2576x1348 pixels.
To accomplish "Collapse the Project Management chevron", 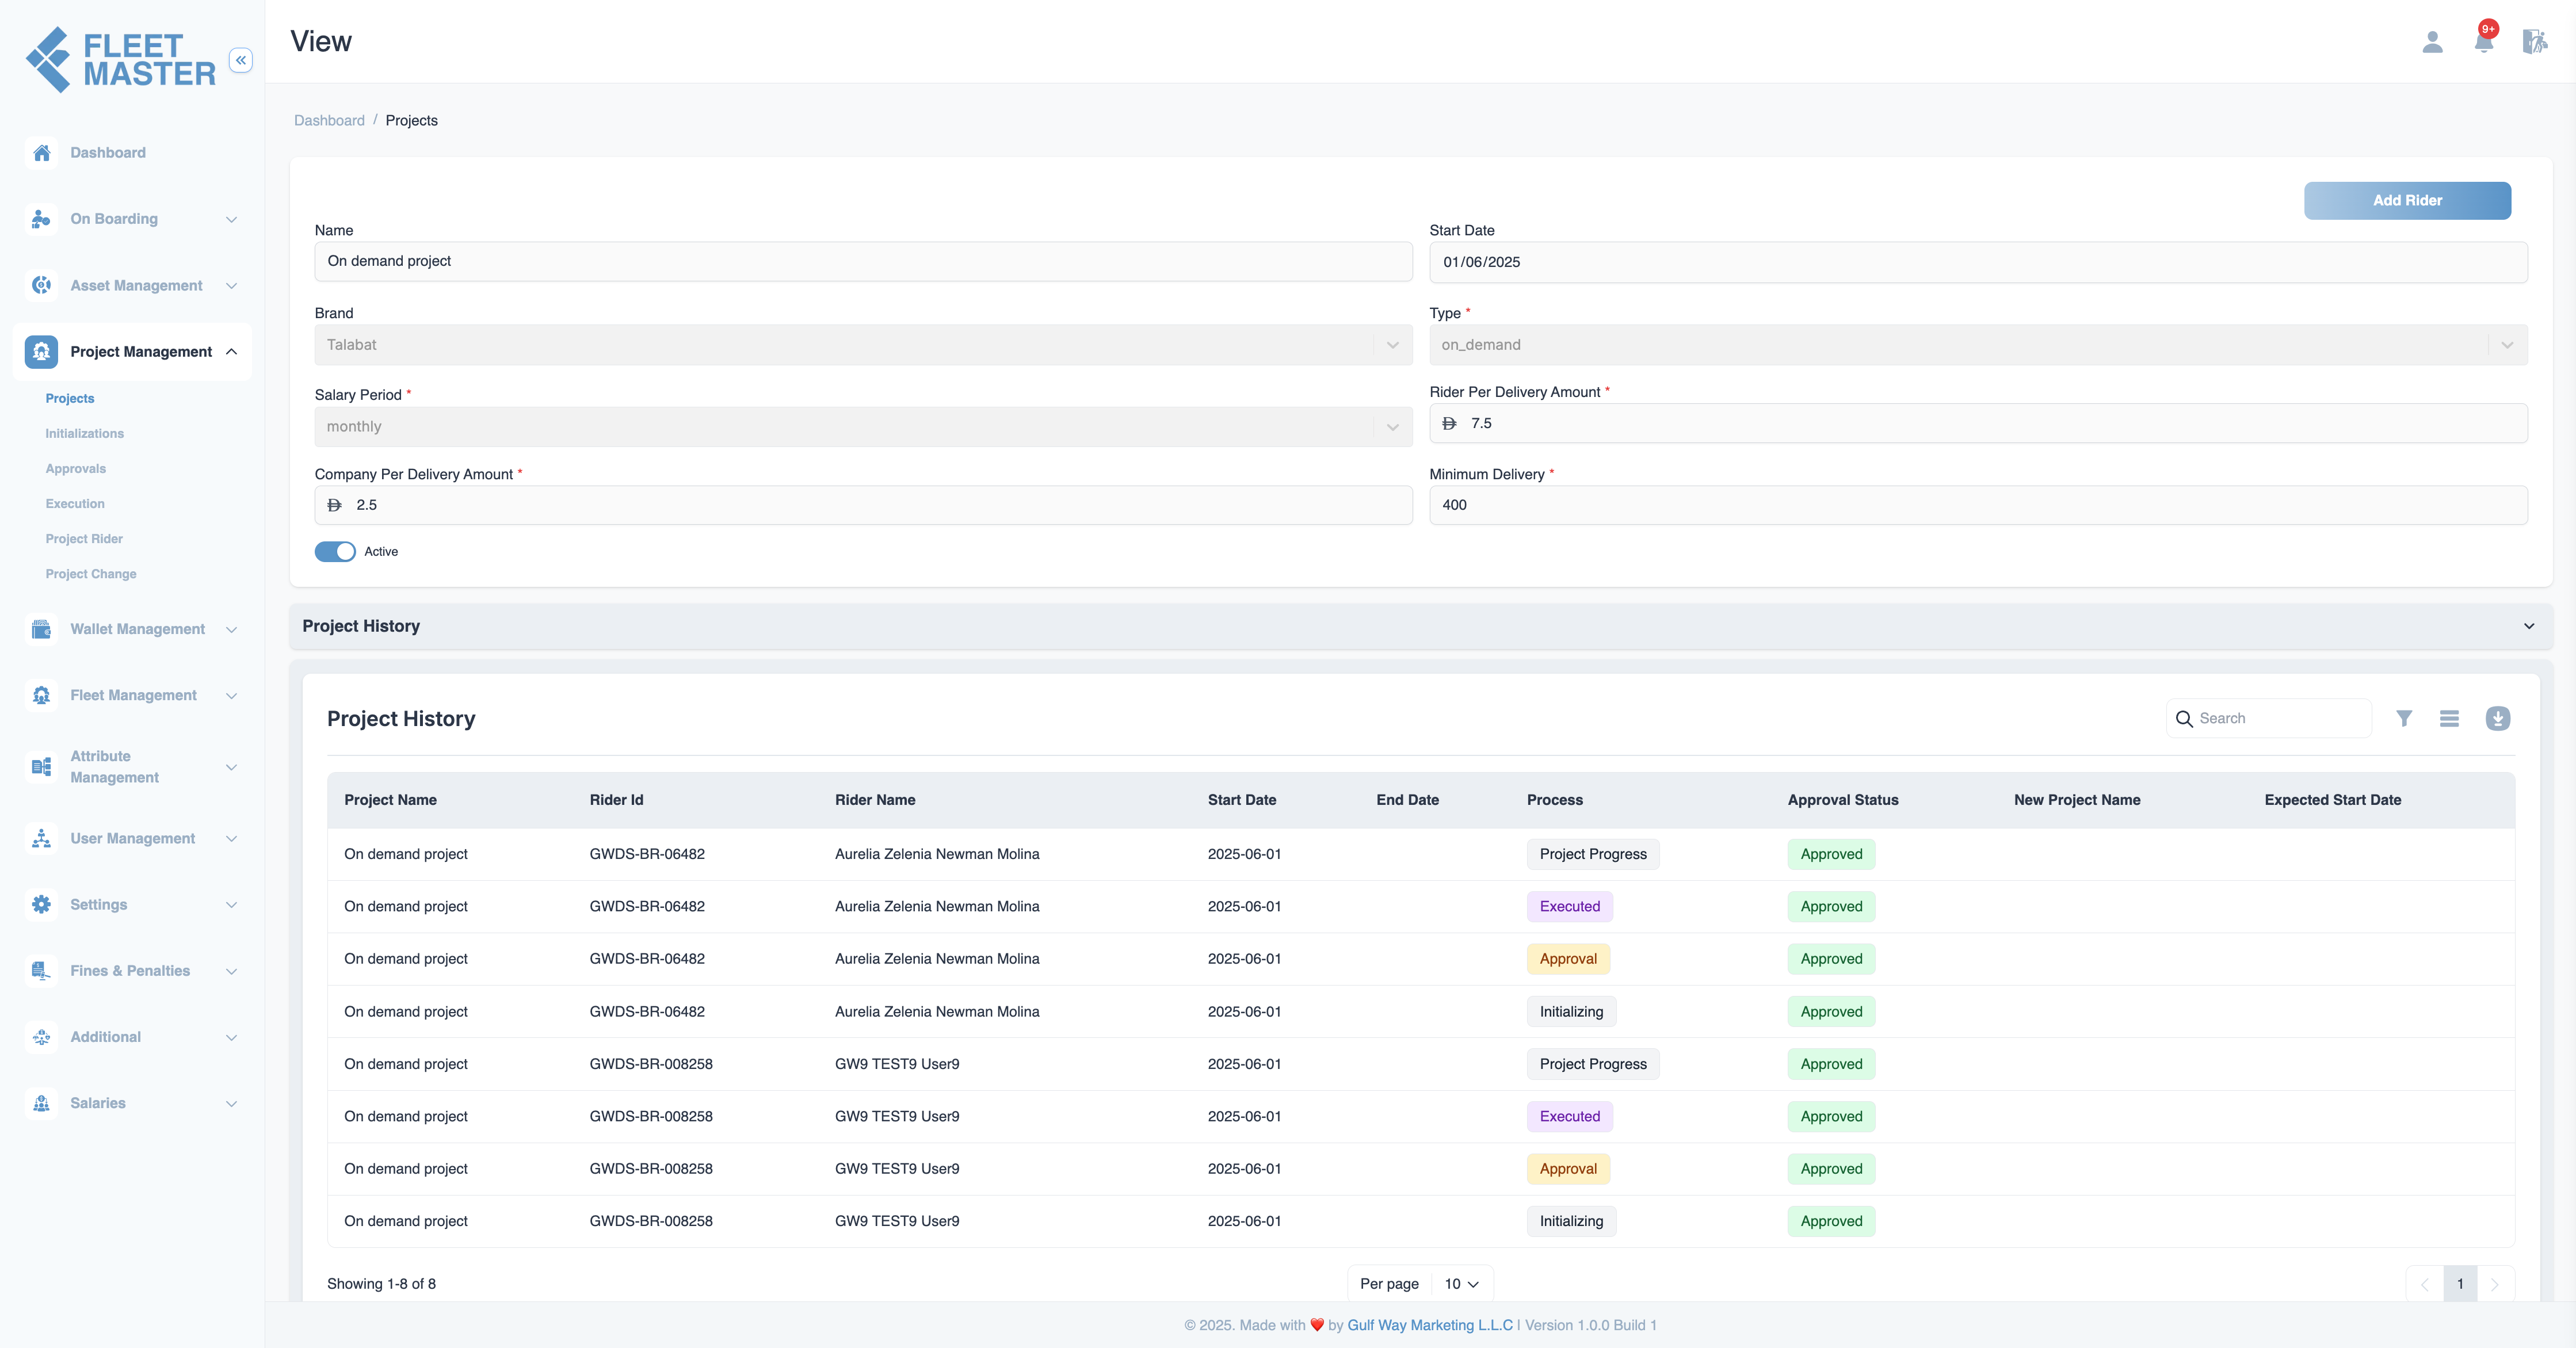I will pos(231,351).
